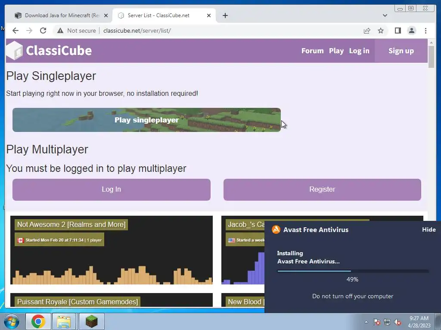Click the Register button

[x=322, y=189]
